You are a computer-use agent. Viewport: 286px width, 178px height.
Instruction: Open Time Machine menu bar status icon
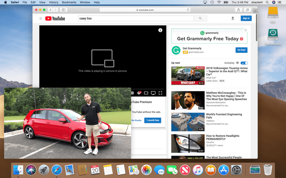pyautogui.click(x=212, y=2)
